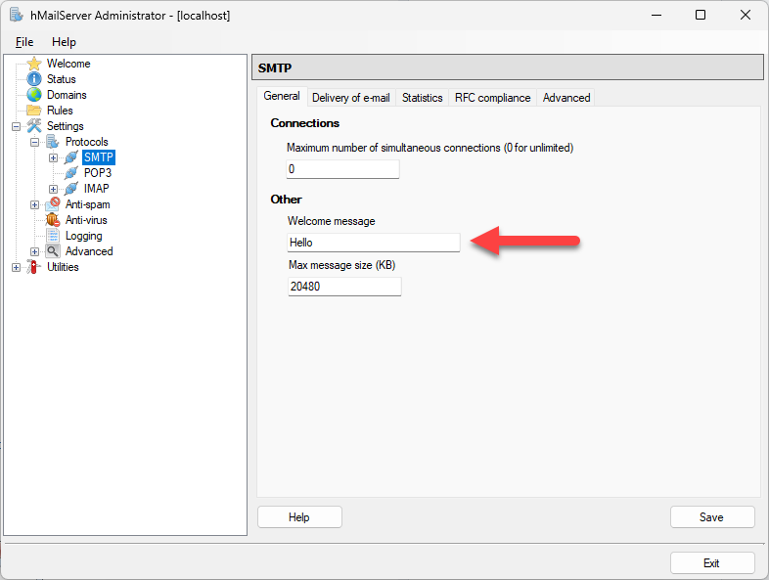Click the Anti-virus bug icon
The image size is (769, 580).
(x=53, y=220)
